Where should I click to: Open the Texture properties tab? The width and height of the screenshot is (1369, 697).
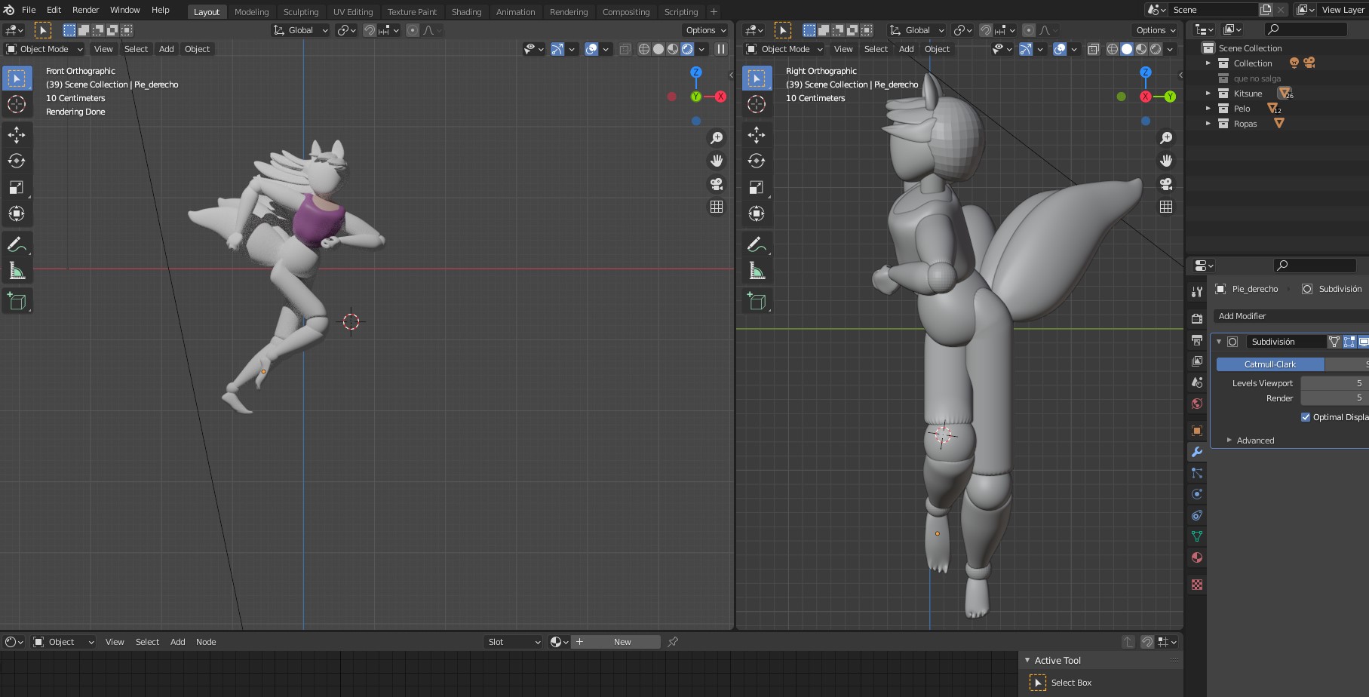1197,585
